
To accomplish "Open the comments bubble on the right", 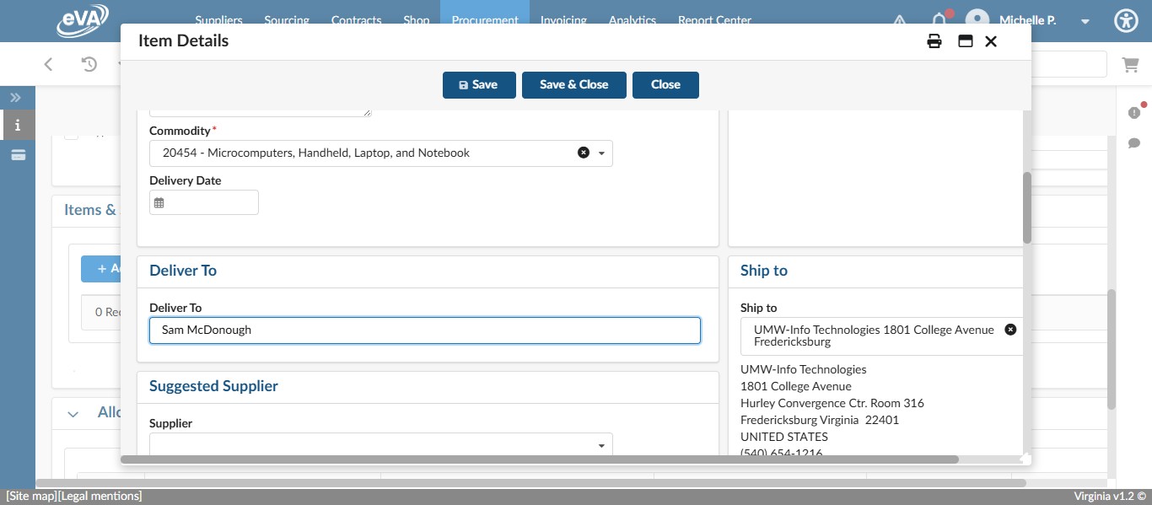I will point(1135,143).
